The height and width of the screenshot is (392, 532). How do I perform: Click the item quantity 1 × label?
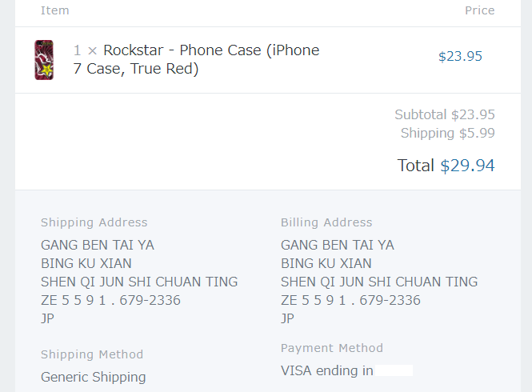tap(85, 50)
